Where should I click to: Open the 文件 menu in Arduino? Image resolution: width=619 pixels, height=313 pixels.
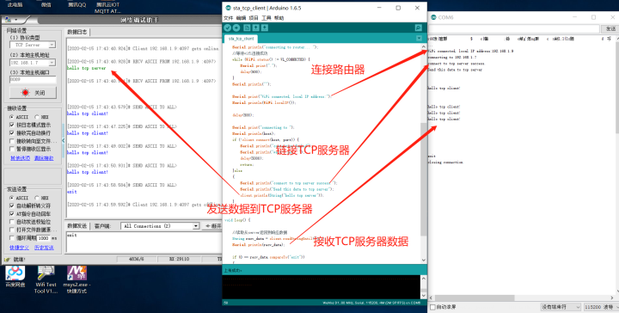click(x=228, y=18)
